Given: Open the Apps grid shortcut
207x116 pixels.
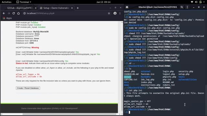Looking at the screenshot, I should 7,18.
